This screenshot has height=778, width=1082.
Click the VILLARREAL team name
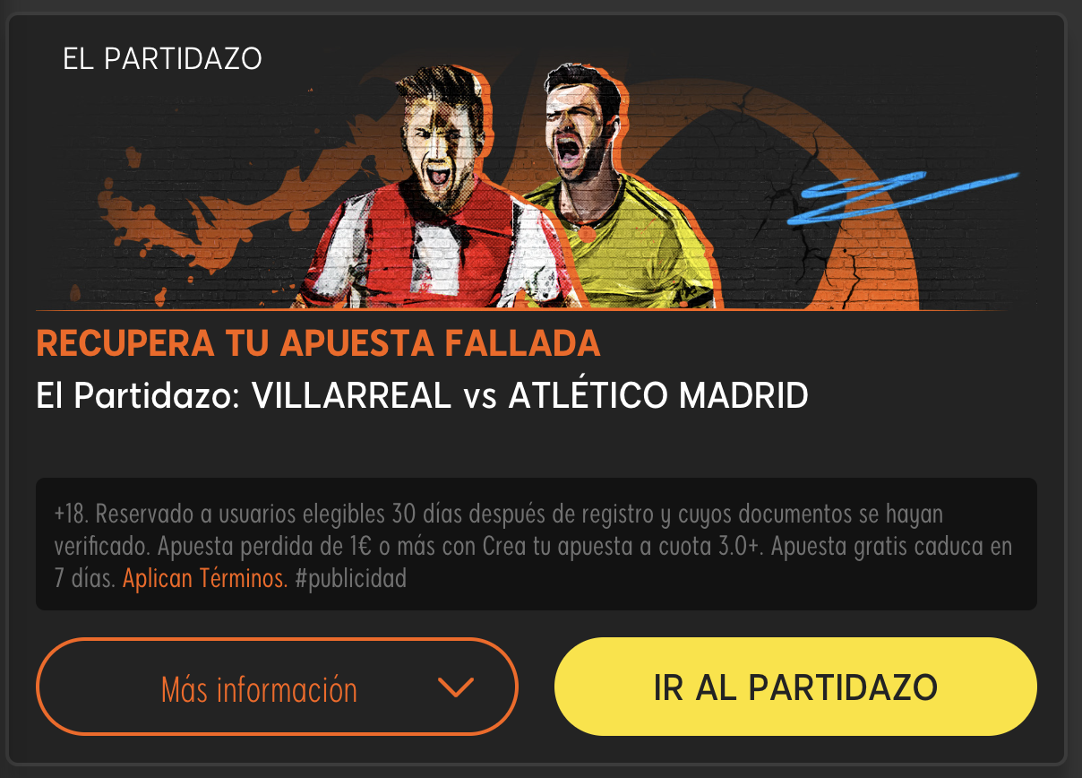(x=351, y=396)
